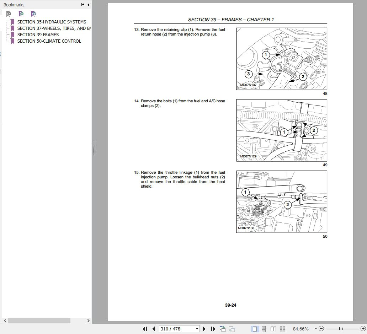The height and width of the screenshot is (334, 367).
Task: Open SECTION 50-CLIMATE CONTROL bookmark
Action: (50, 41)
